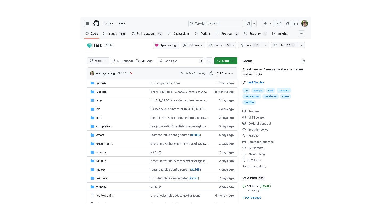392x220 pixels.
Task: Open the completion folder
Action: point(104,126)
